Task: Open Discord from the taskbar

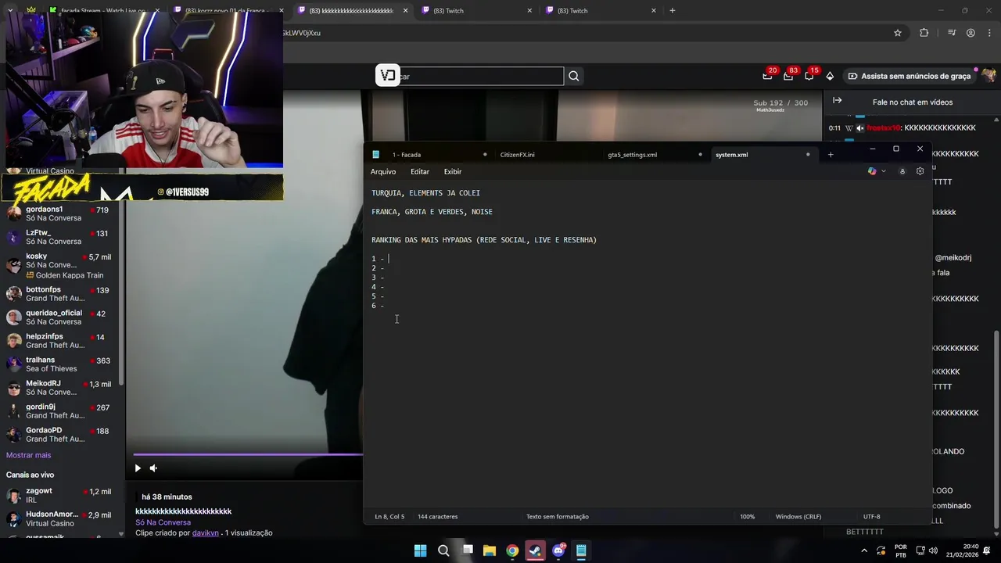Action: pos(558,550)
